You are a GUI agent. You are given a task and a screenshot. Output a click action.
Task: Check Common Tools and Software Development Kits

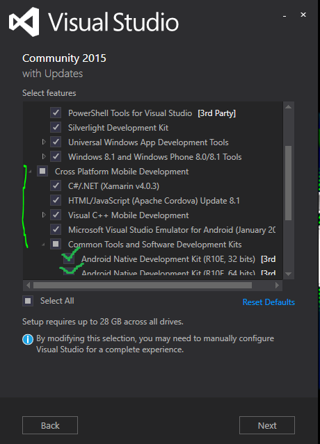click(x=56, y=244)
